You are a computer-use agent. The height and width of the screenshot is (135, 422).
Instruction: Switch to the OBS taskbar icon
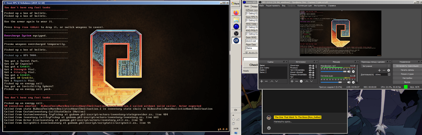point(236,34)
